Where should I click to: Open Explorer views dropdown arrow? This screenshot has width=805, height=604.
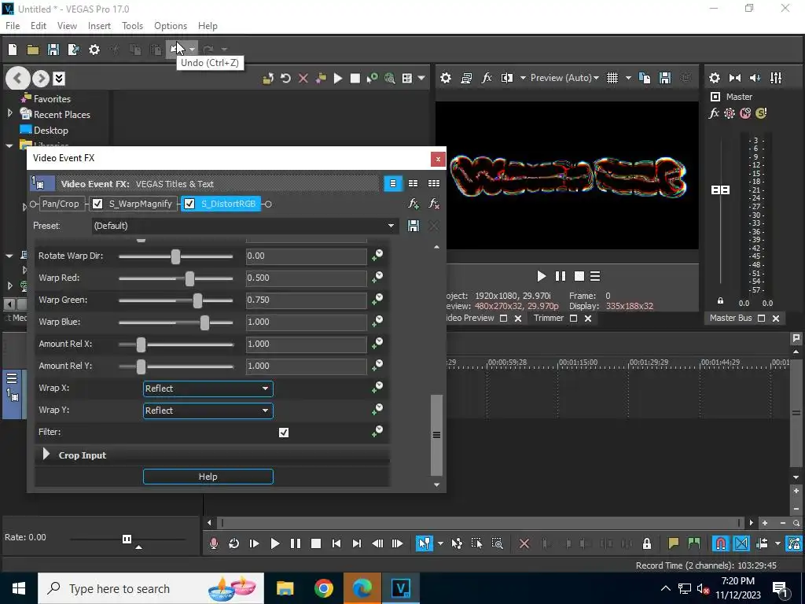(x=421, y=78)
